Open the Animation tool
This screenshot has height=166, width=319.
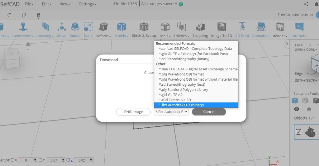(x=261, y=30)
